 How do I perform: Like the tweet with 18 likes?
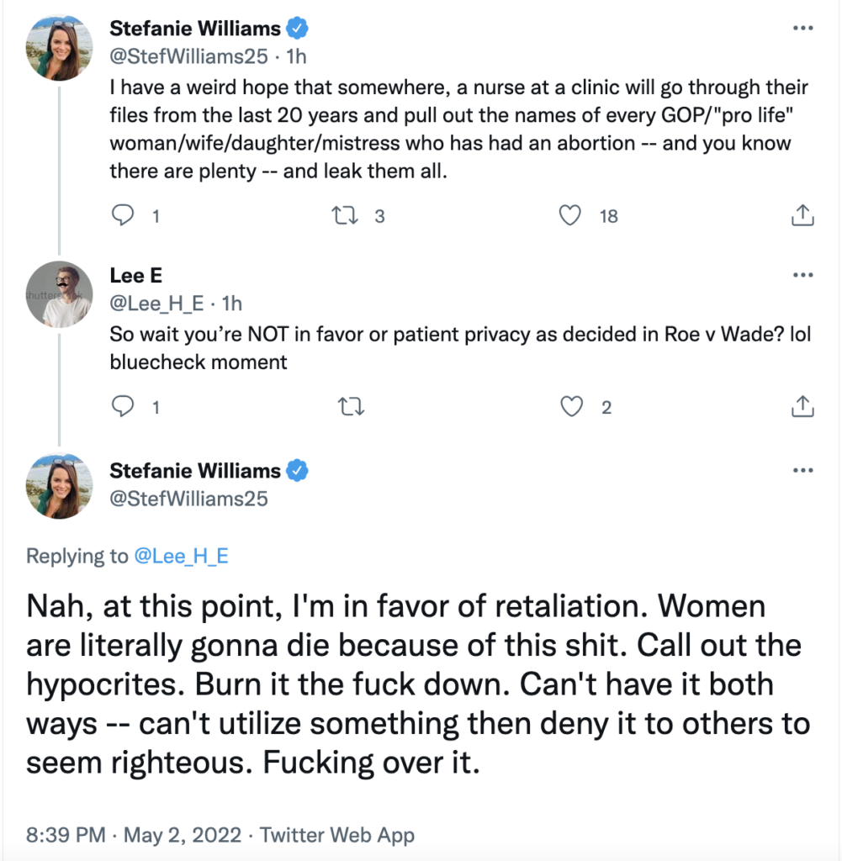(x=571, y=216)
